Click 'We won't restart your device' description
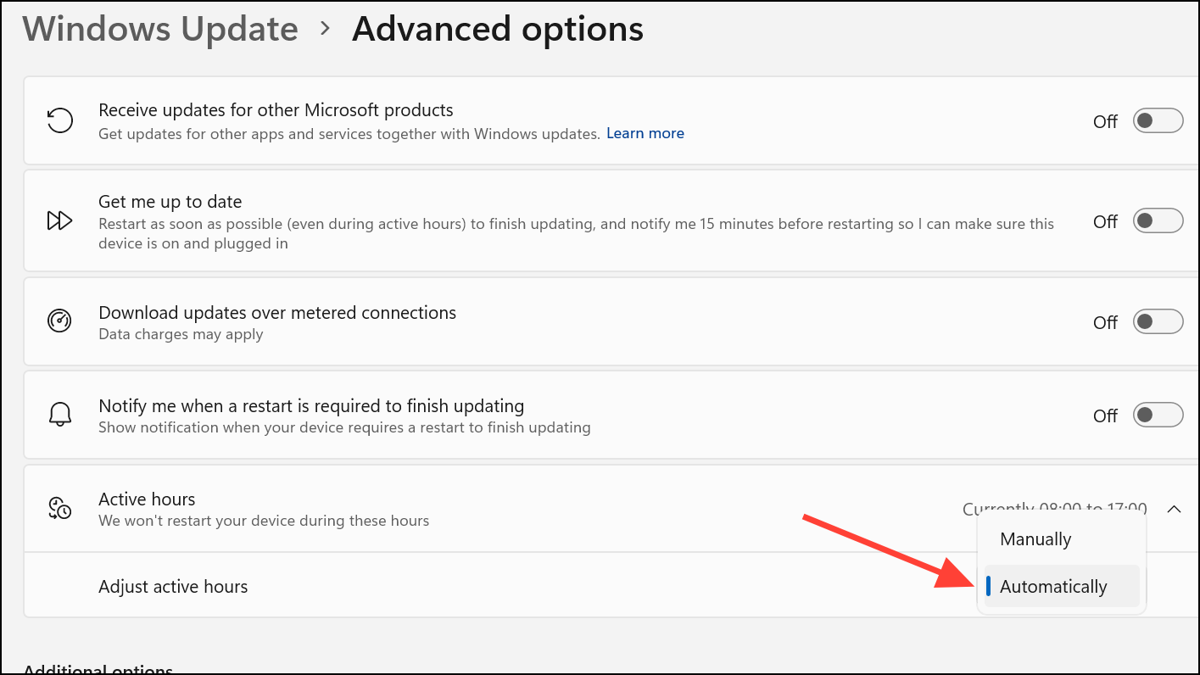Screen dimensions: 1200x675 tap(264, 521)
